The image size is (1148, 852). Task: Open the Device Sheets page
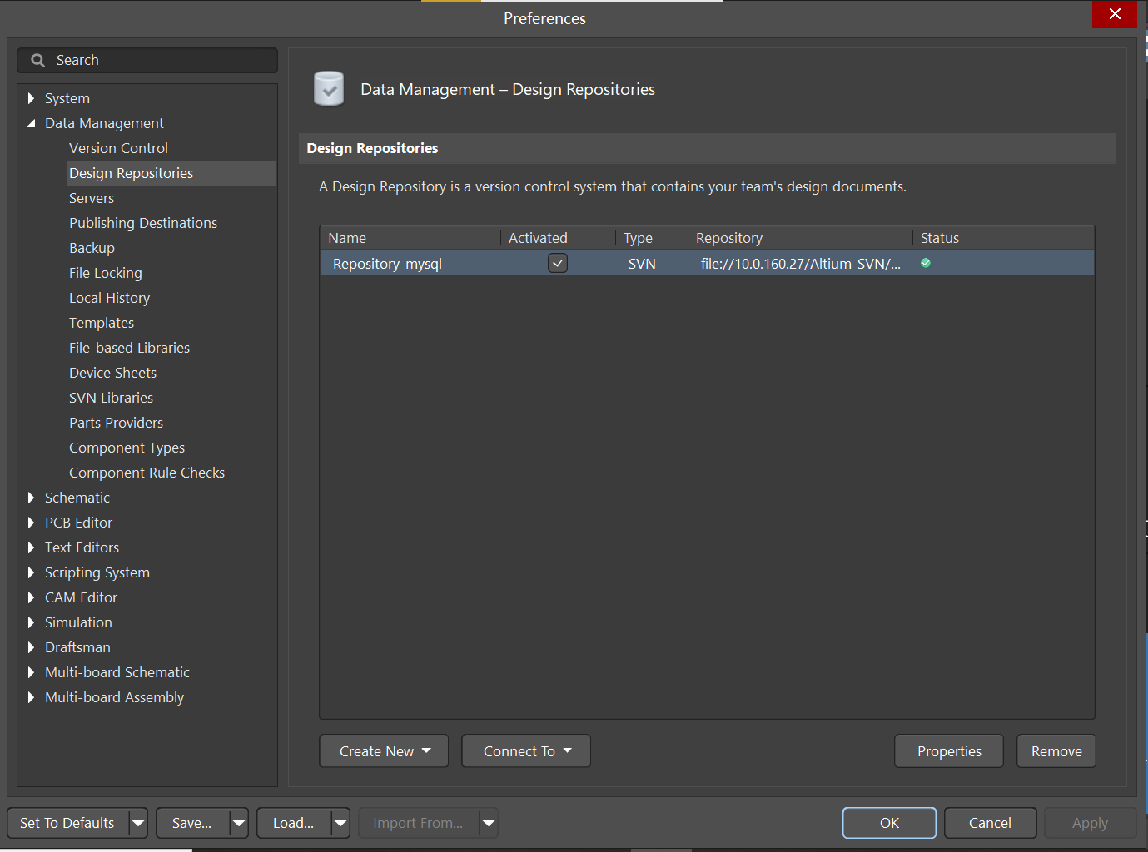[x=112, y=373]
